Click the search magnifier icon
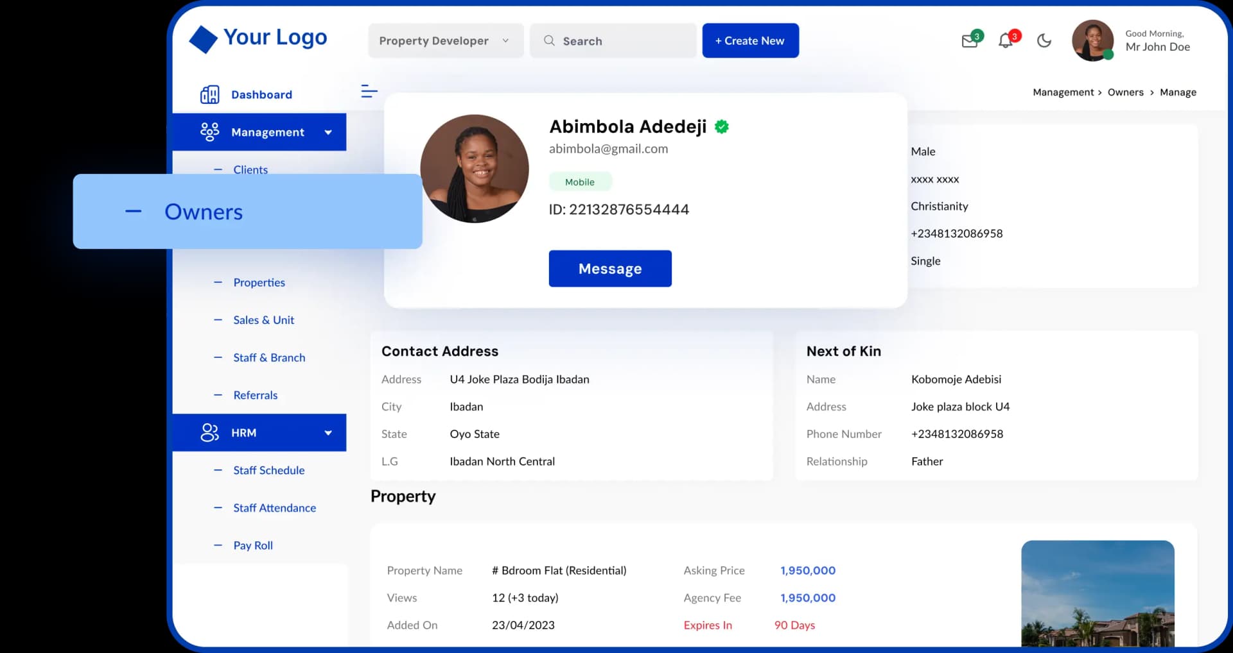Screen dimensions: 1233x653 tap(550, 40)
